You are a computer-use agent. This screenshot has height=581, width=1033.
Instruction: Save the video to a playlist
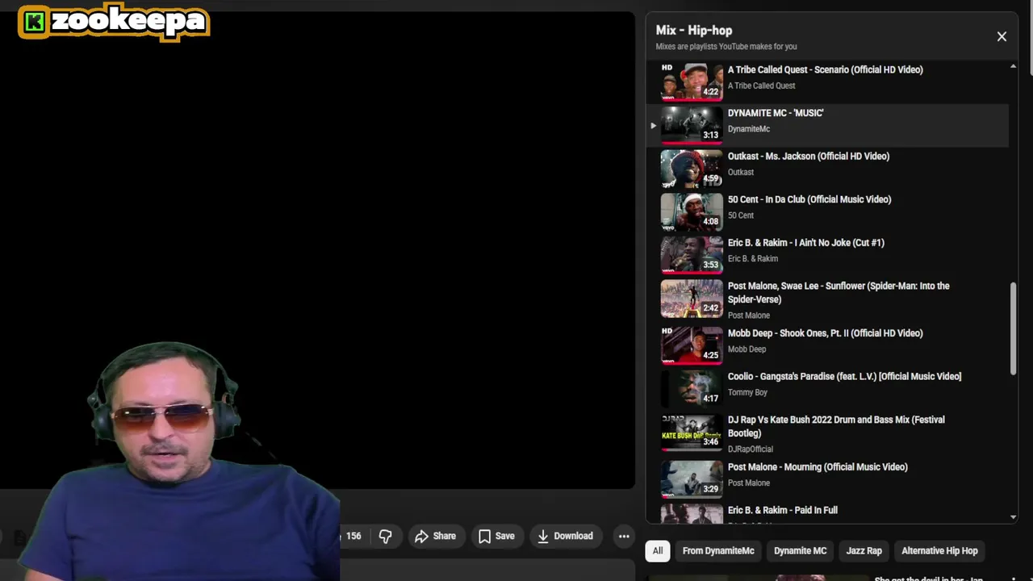tap(496, 536)
